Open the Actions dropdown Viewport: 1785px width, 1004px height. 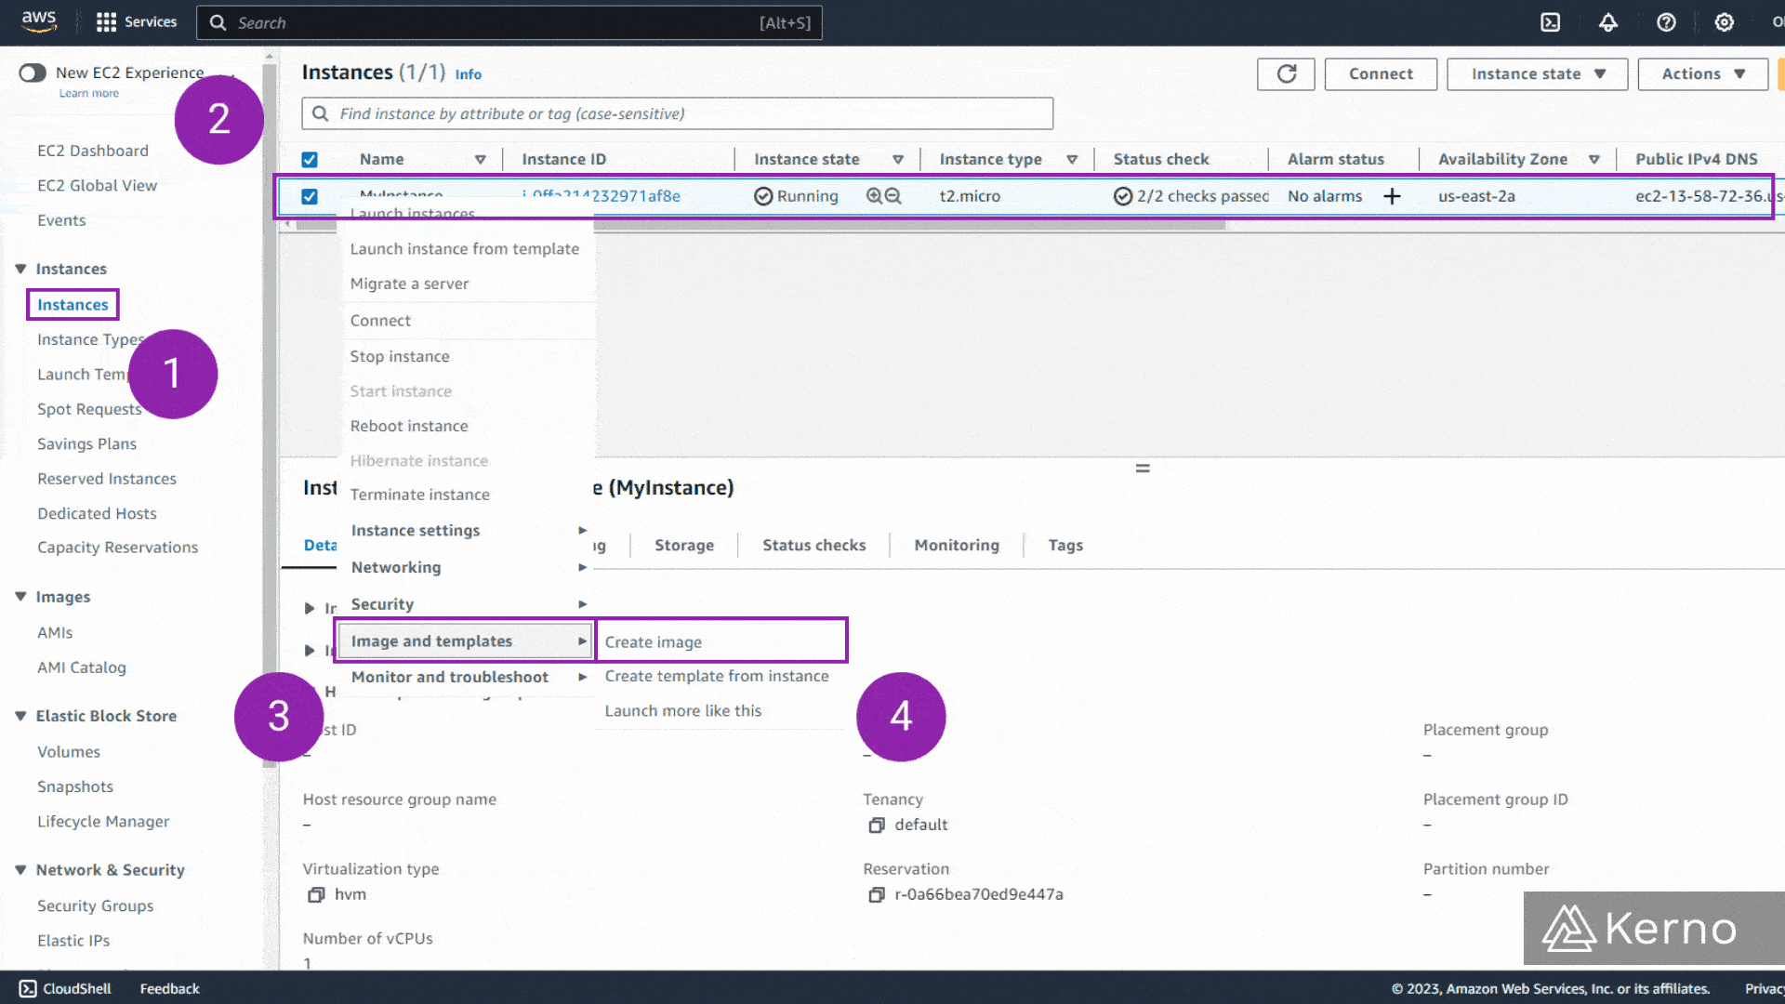coord(1702,74)
